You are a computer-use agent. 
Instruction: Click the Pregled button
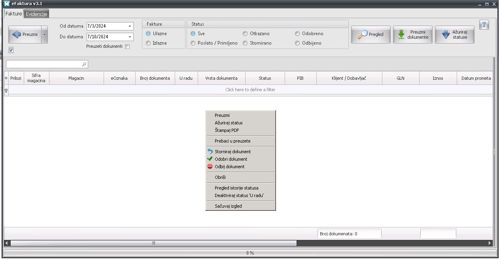pyautogui.click(x=371, y=35)
